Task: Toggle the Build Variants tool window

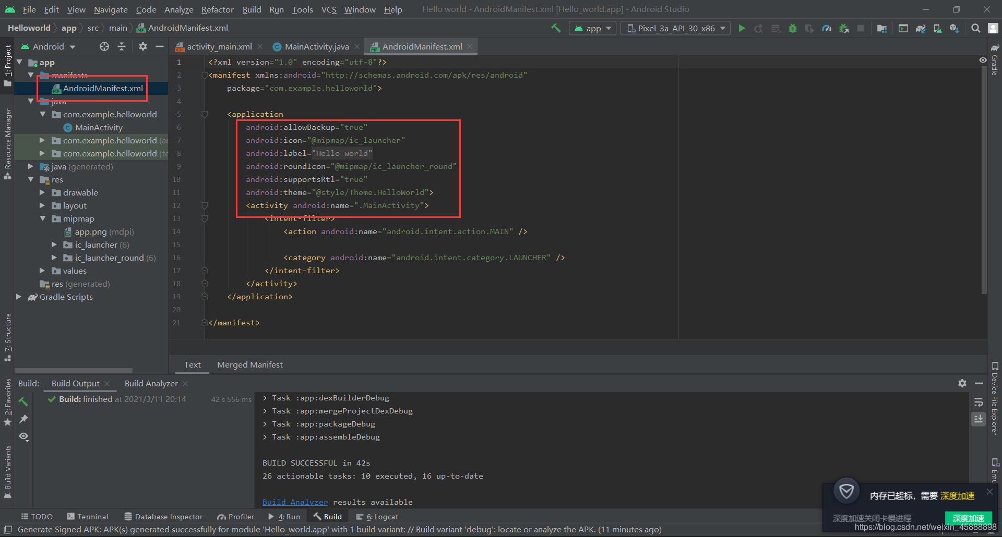Action: [7, 472]
